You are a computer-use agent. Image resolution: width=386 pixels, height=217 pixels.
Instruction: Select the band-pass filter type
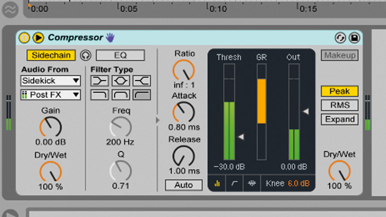point(121,95)
